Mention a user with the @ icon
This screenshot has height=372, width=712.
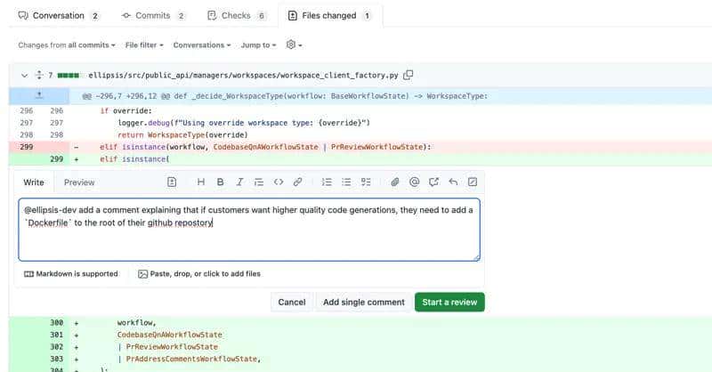tap(414, 182)
